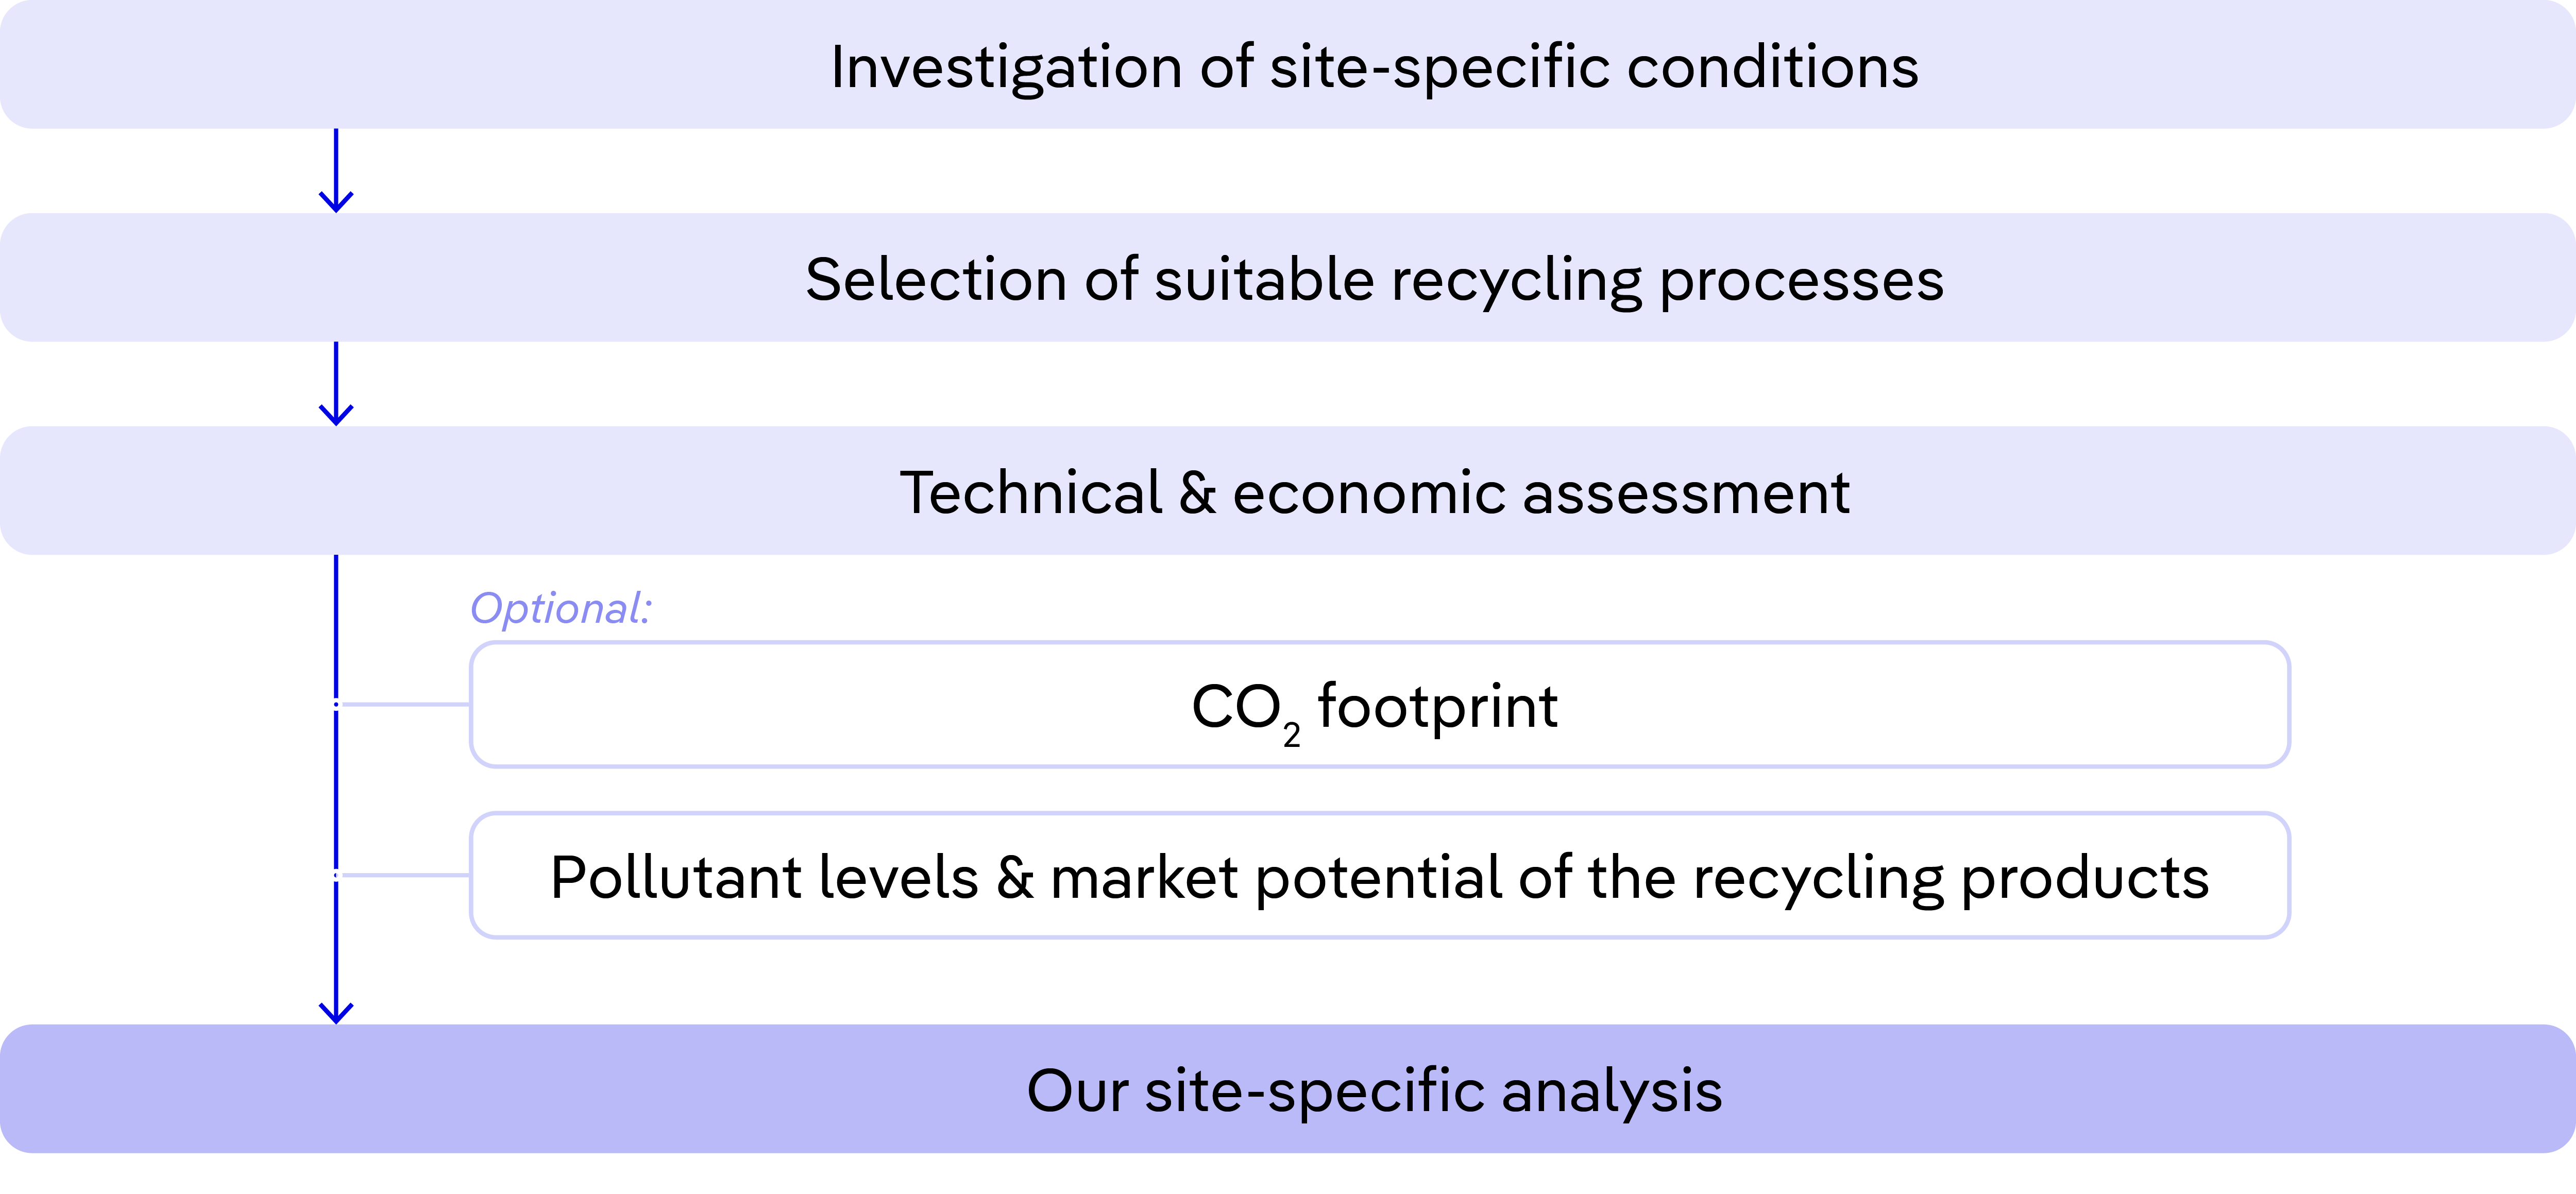Screen dimensions: 2576x1194
Task: Click the 'Investigation of site-specific conditions' box
Action: click(1288, 65)
